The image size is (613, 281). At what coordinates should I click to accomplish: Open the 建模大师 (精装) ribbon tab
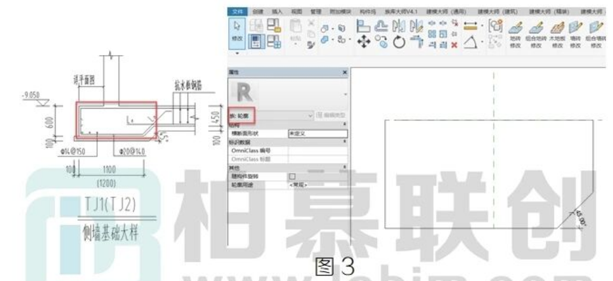pyautogui.click(x=549, y=12)
